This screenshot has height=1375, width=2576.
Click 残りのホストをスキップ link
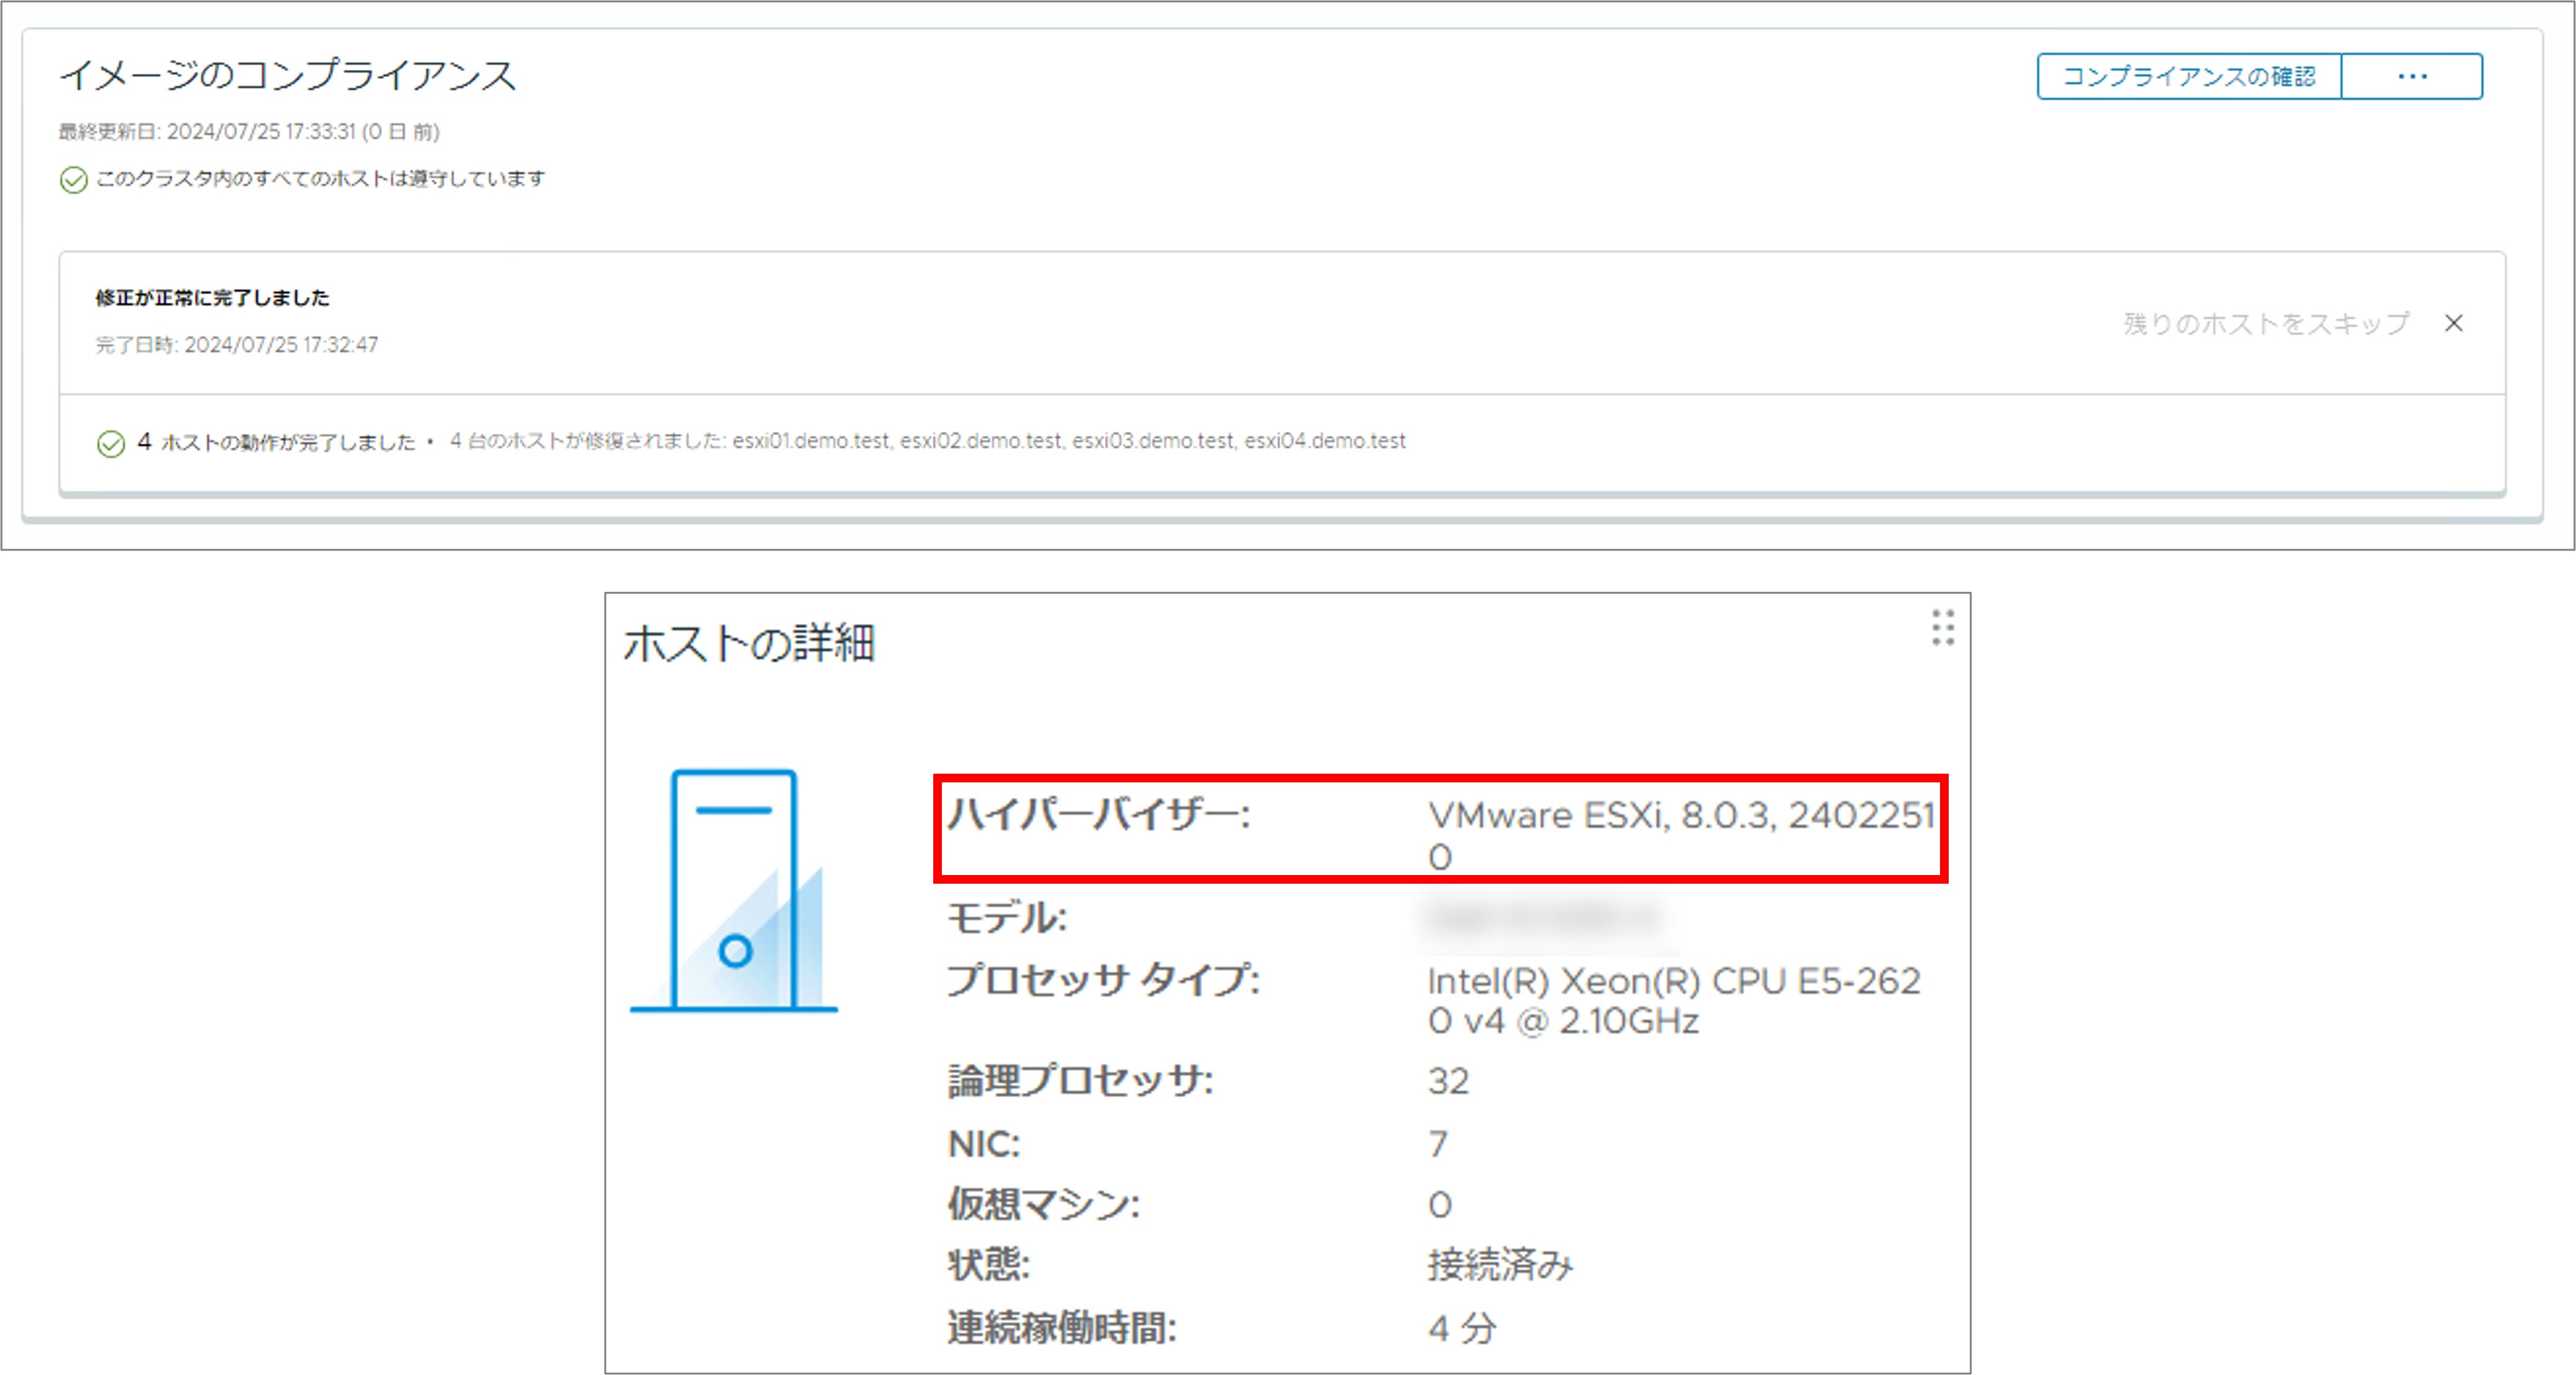point(2265,324)
